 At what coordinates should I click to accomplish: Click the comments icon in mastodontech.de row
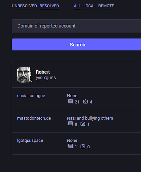click(70, 123)
